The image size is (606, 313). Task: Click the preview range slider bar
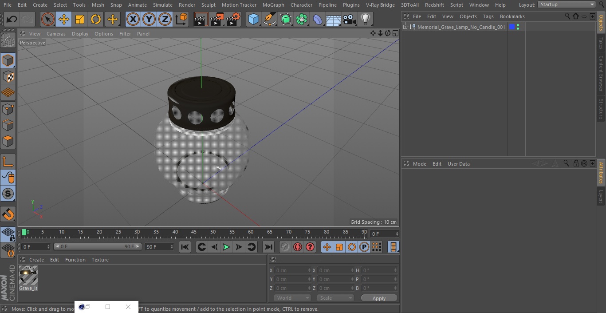pyautogui.click(x=98, y=246)
